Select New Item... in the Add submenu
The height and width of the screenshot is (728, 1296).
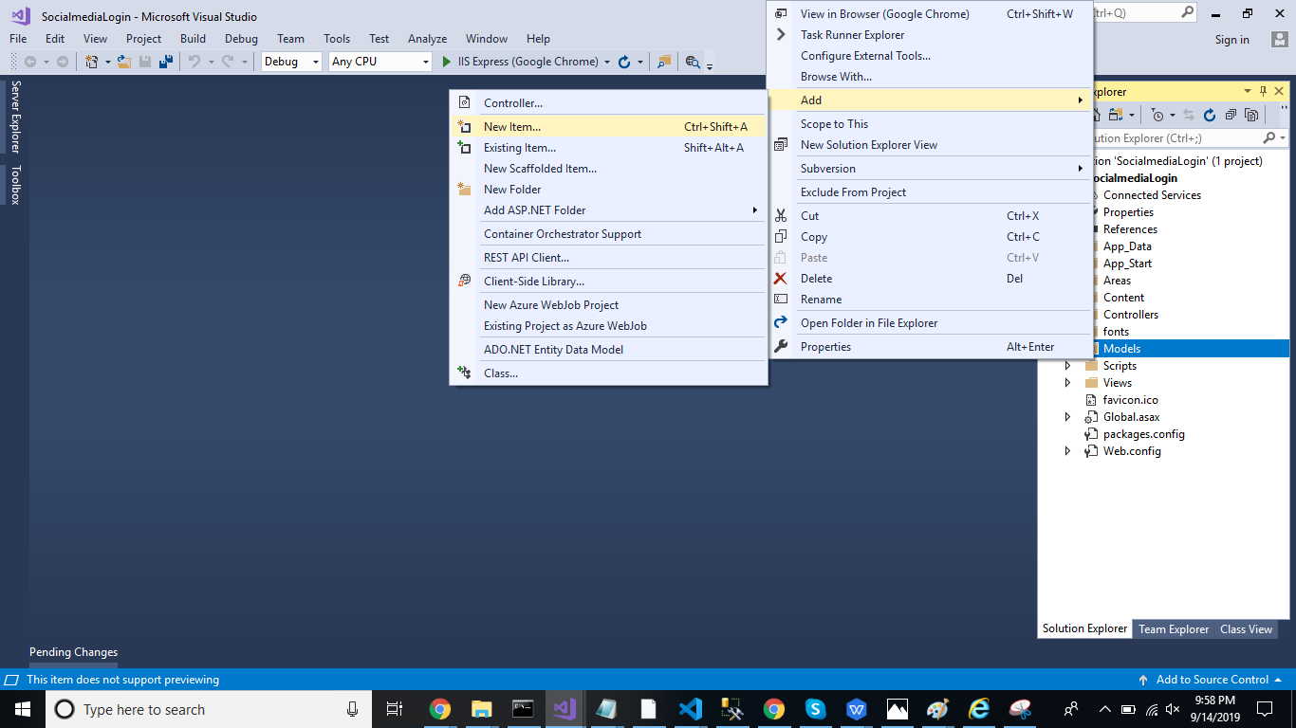pyautogui.click(x=512, y=127)
